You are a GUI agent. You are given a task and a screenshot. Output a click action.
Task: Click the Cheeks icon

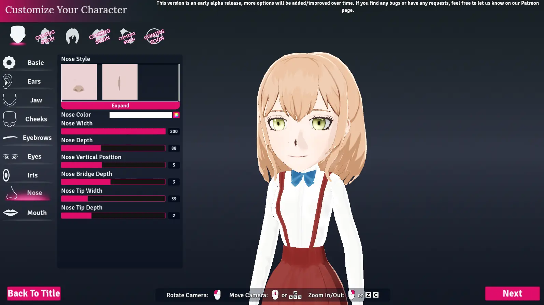tap(10, 119)
